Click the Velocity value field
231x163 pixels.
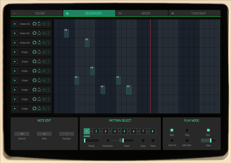pos(22,134)
